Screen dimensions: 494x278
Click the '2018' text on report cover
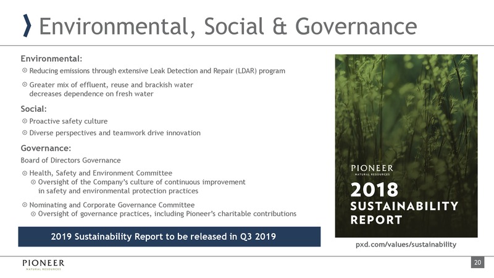coord(374,190)
